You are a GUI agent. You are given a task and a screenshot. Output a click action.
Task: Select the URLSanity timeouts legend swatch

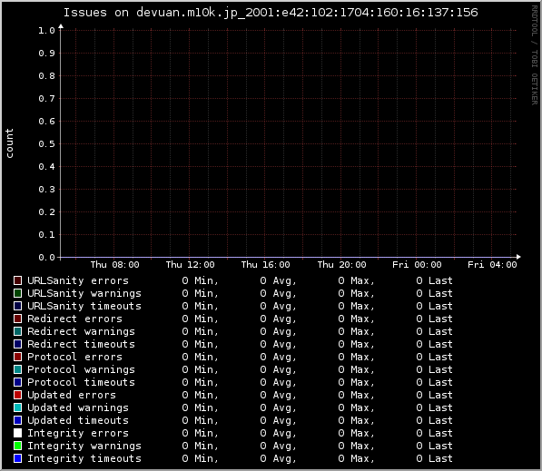[17, 306]
